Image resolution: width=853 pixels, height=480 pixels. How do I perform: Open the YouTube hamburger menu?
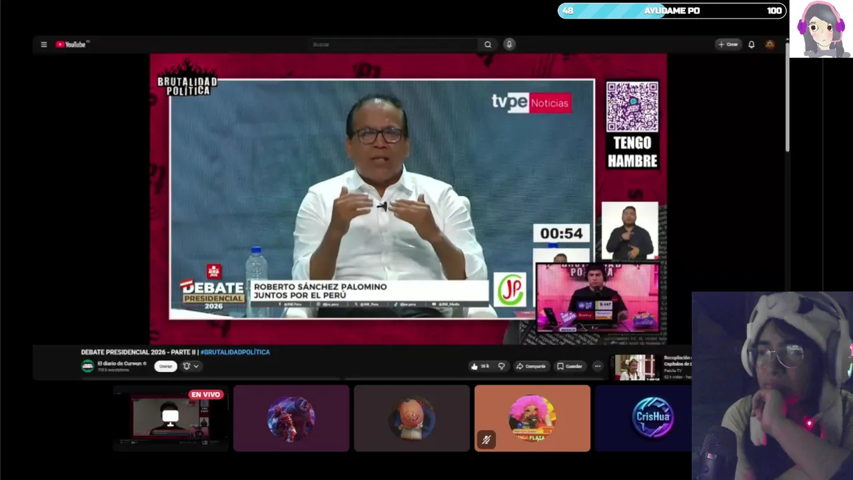point(44,45)
